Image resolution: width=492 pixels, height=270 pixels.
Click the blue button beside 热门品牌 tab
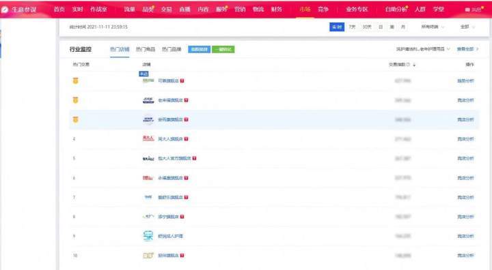tap(200, 49)
